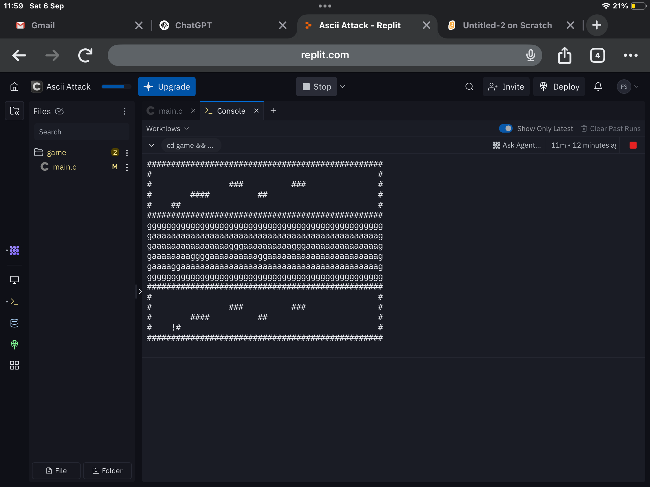Open the Database icon in left sidebar
650x487 pixels.
click(x=14, y=323)
